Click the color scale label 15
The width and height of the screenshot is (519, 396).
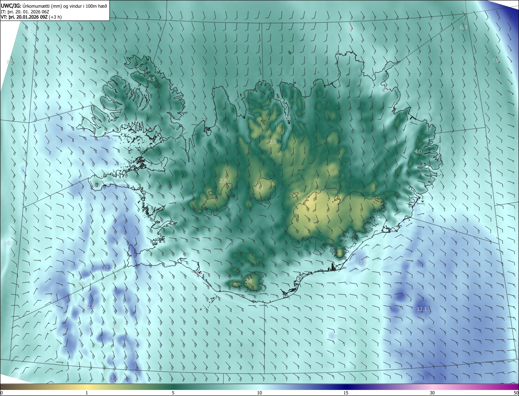tap(346, 393)
